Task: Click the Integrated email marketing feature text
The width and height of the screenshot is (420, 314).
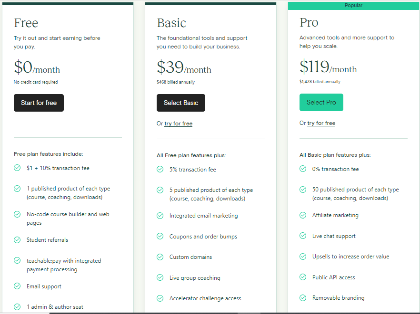Action: pyautogui.click(x=203, y=216)
